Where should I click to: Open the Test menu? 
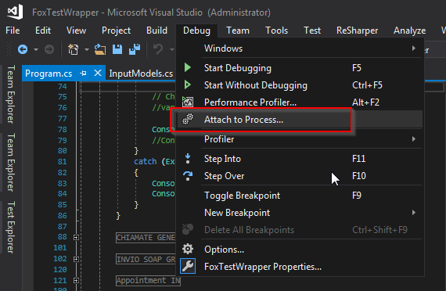click(312, 31)
